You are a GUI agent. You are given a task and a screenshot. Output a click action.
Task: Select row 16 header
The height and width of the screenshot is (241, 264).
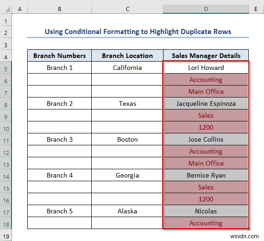pyautogui.click(x=6, y=199)
